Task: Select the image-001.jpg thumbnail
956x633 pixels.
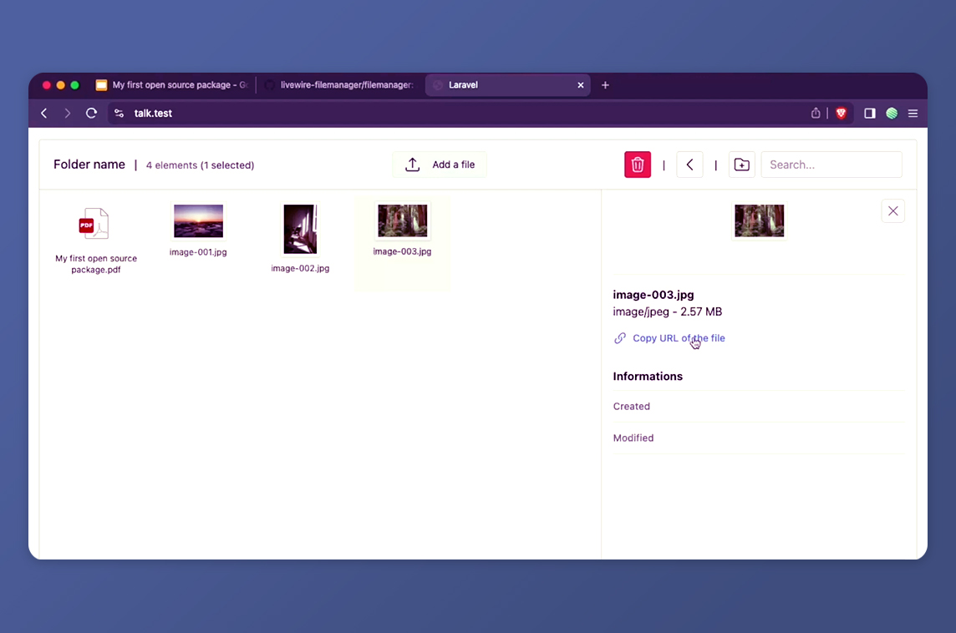Action: coord(198,220)
